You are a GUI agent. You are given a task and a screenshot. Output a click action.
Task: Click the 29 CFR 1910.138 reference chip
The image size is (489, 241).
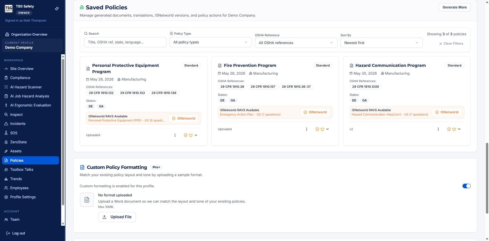pyautogui.click(x=164, y=93)
